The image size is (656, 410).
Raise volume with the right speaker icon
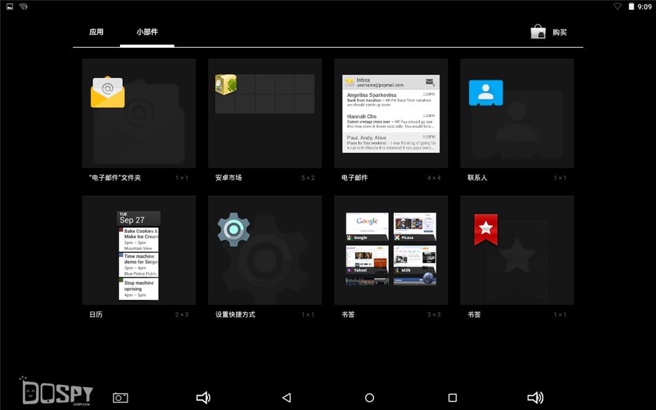point(536,397)
